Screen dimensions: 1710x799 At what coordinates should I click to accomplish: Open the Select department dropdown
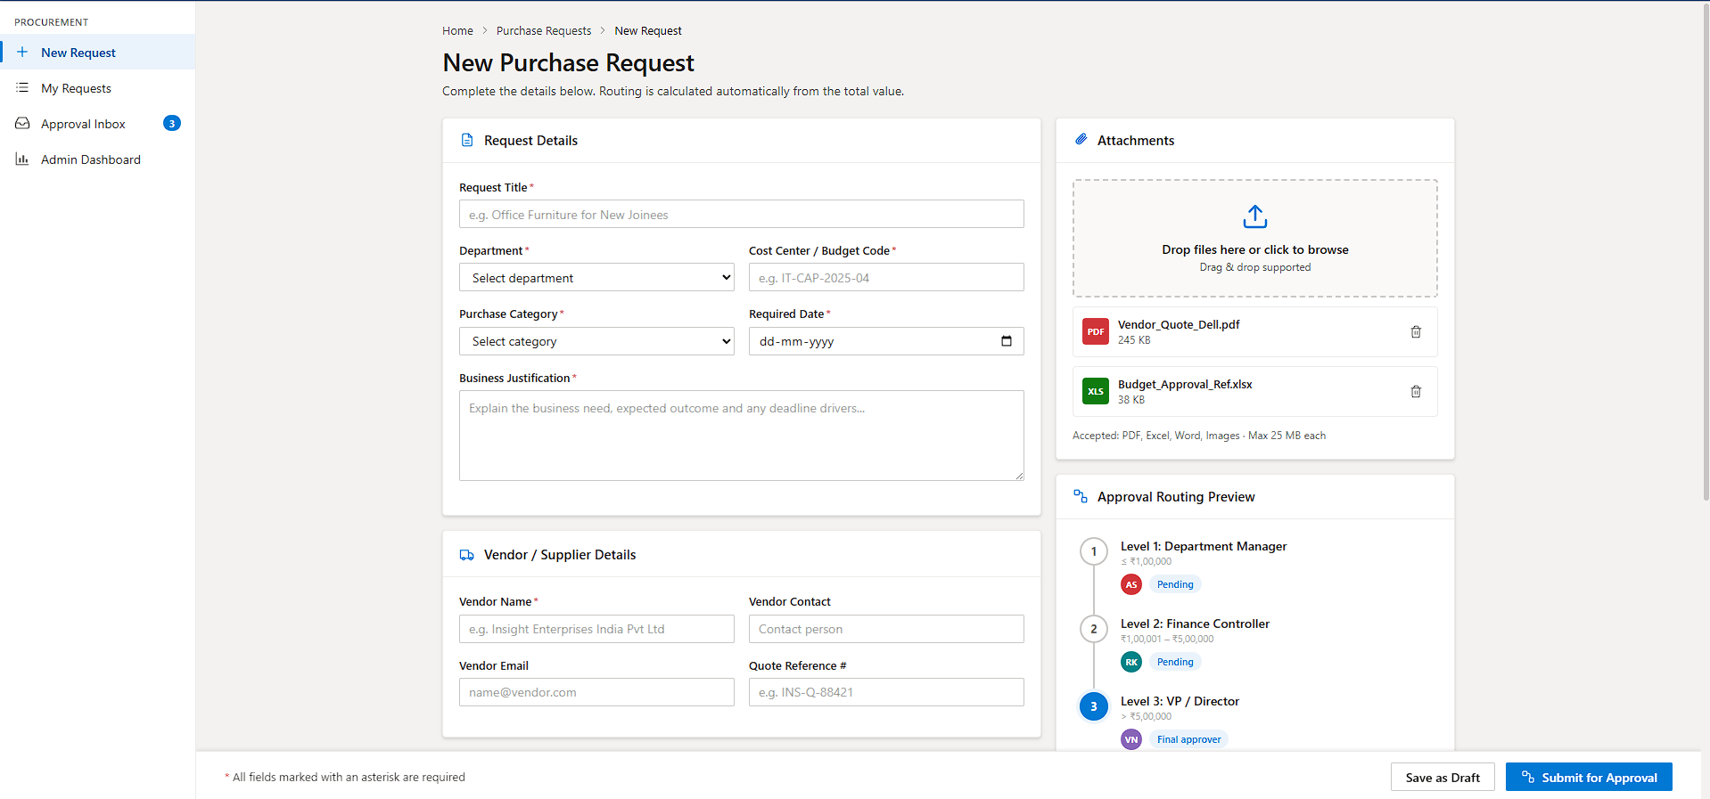pos(596,277)
